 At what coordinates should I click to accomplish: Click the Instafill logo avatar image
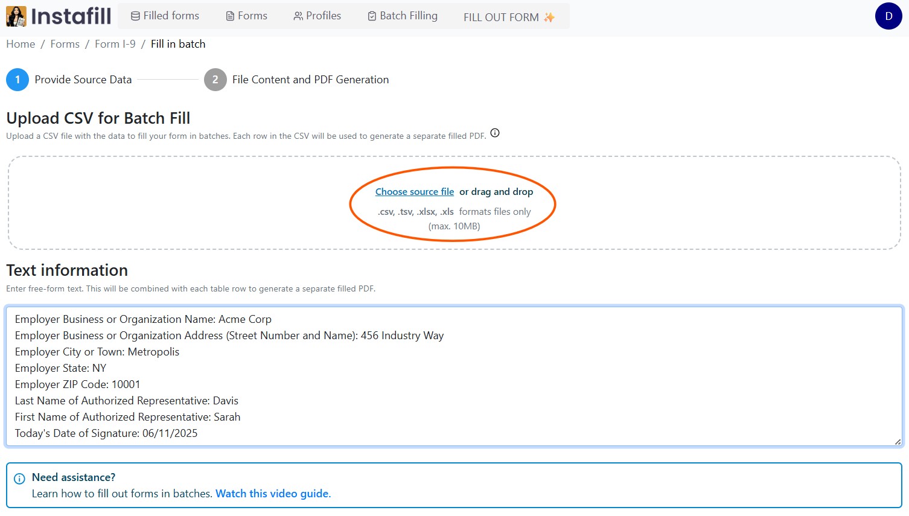point(16,16)
